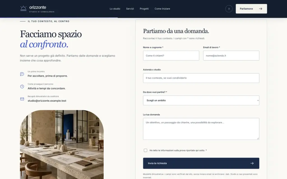Image resolution: width=287 pixels, height=179 pixels.
Task: Click 'Ho letto le informazioni sulla prova' label text
Action: pos(178,150)
